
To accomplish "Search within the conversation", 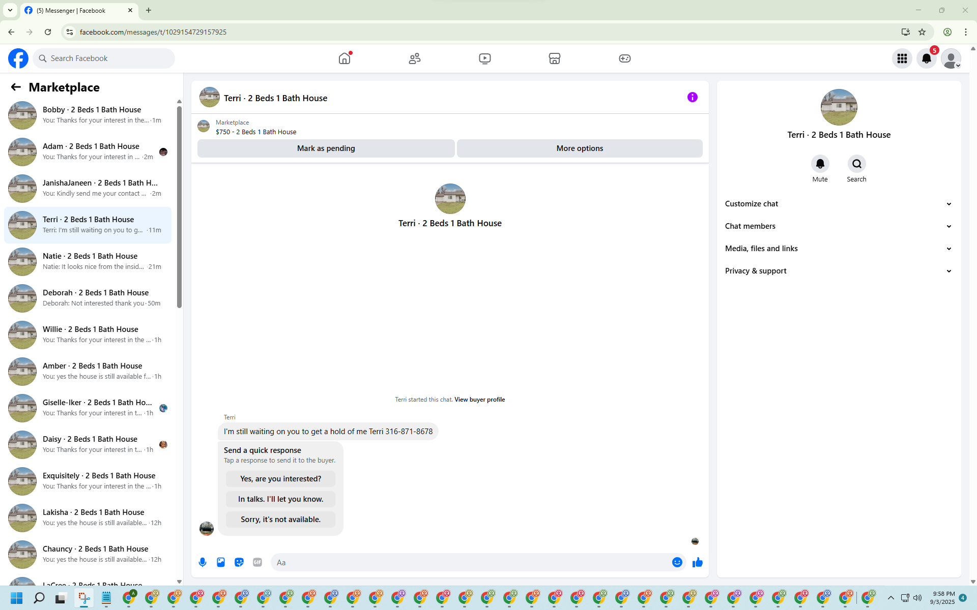I will tap(857, 164).
